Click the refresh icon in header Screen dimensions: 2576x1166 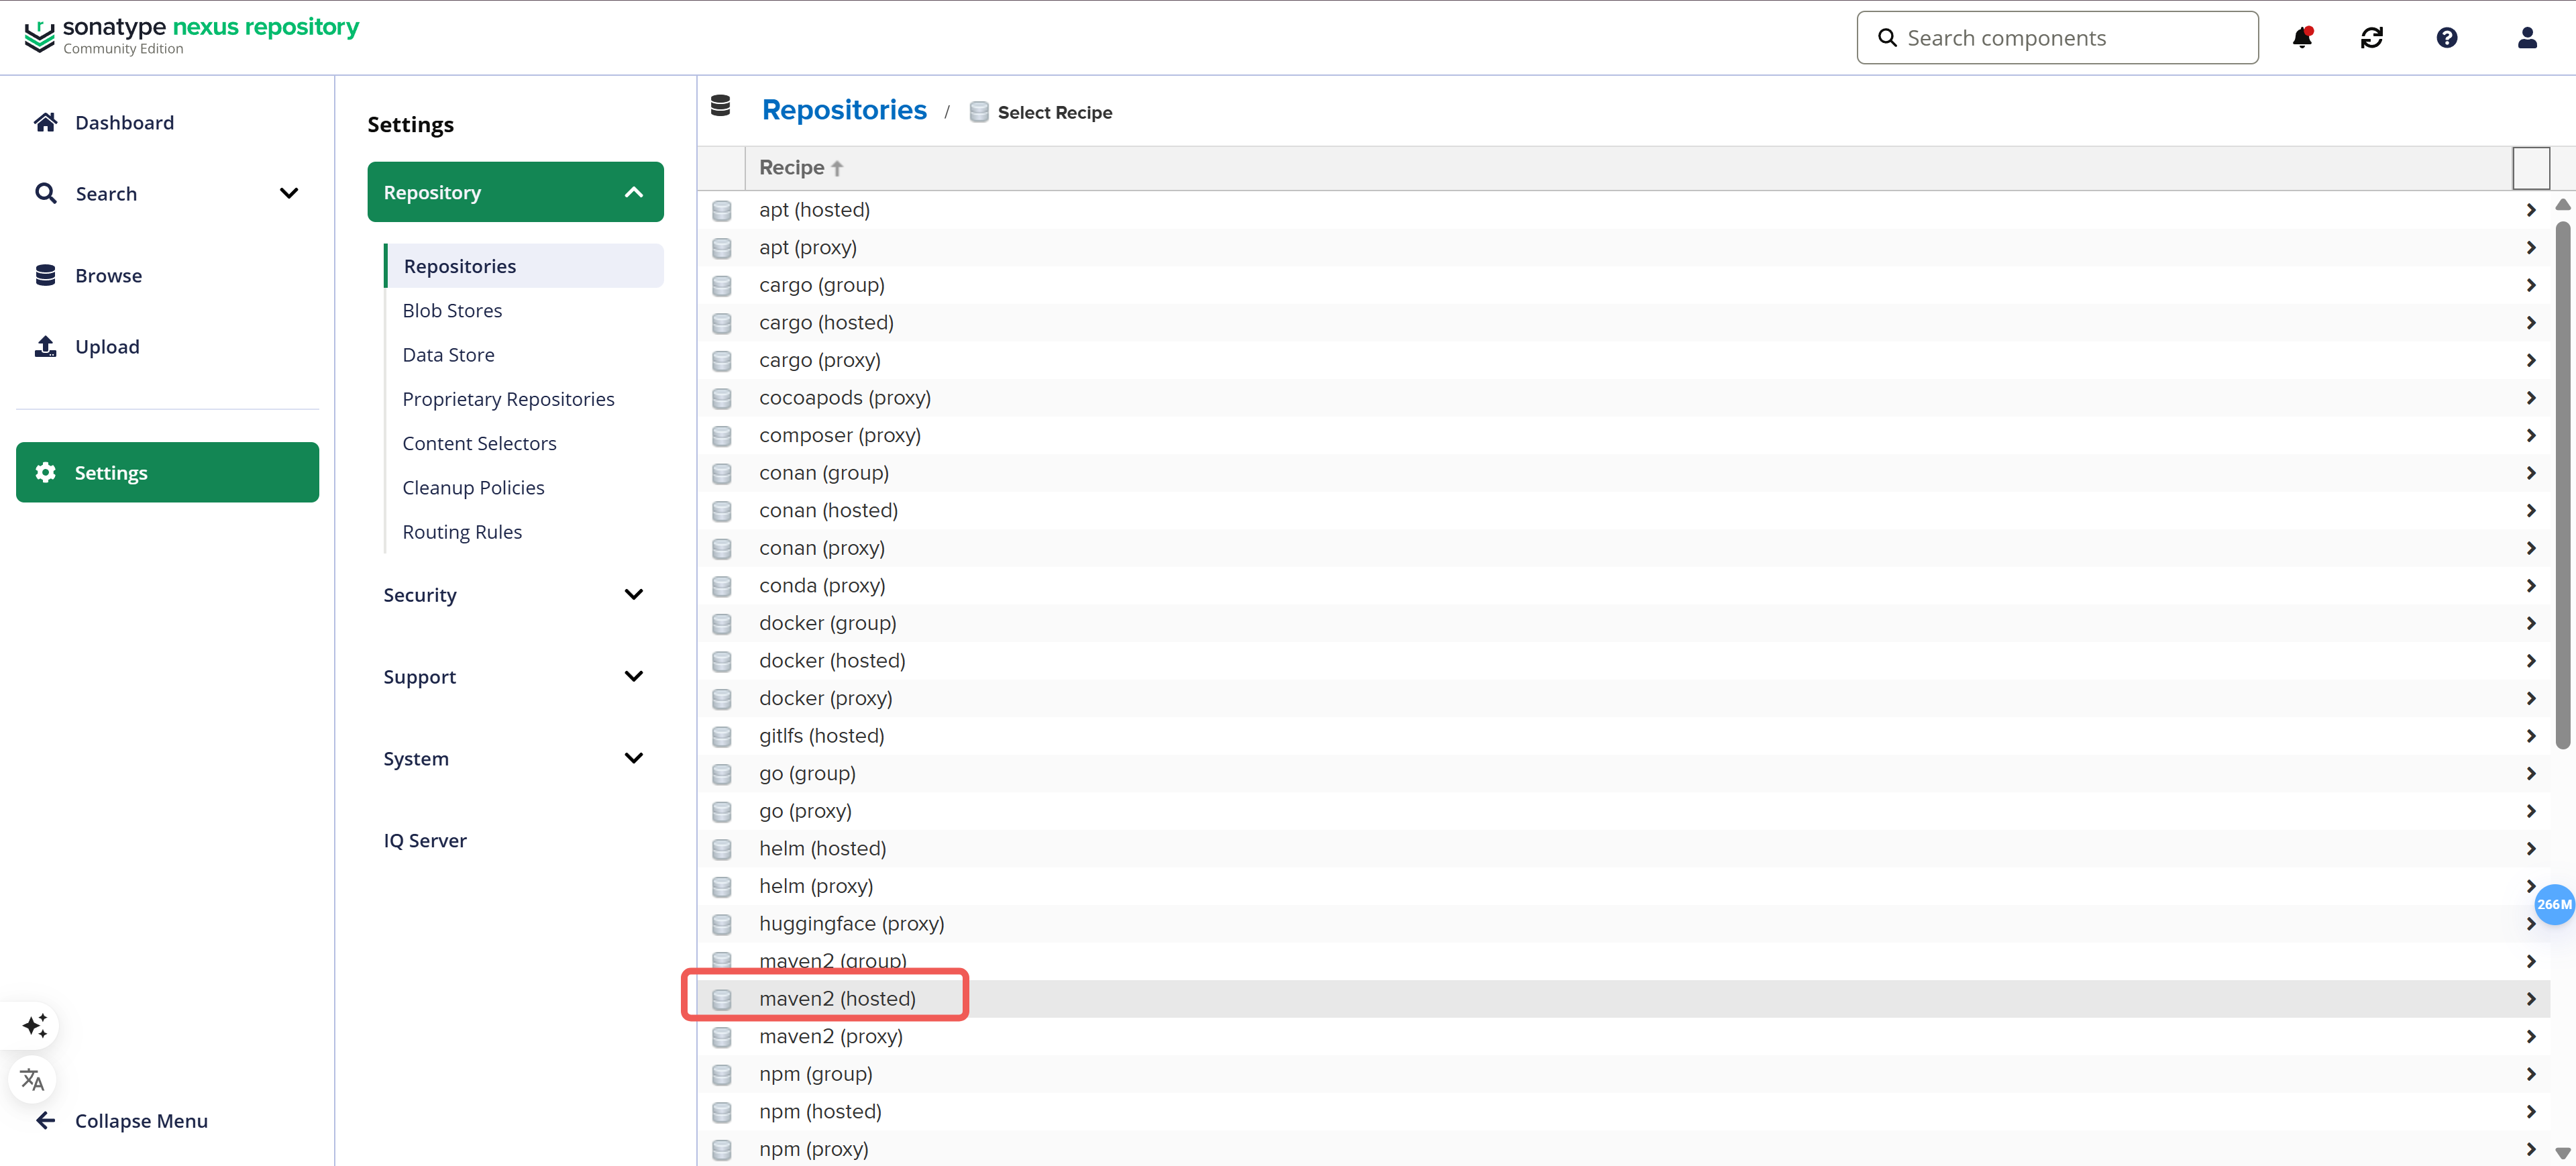[x=2372, y=38]
